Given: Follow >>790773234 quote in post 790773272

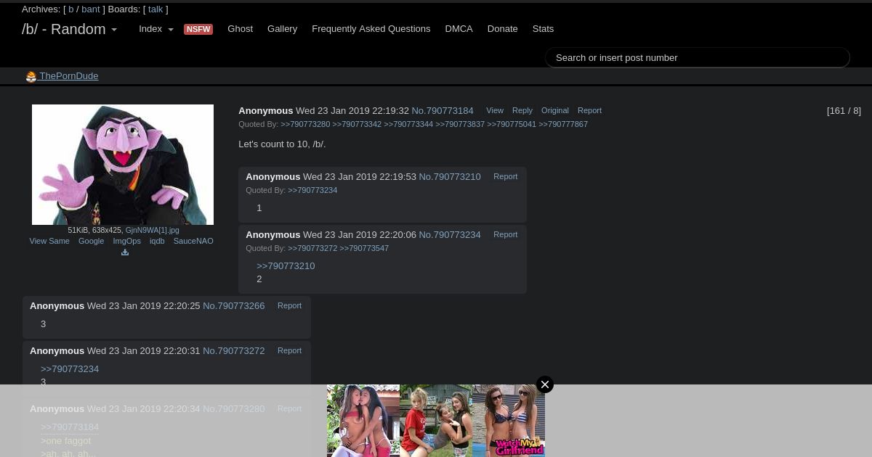Looking at the screenshot, I should coord(70,369).
